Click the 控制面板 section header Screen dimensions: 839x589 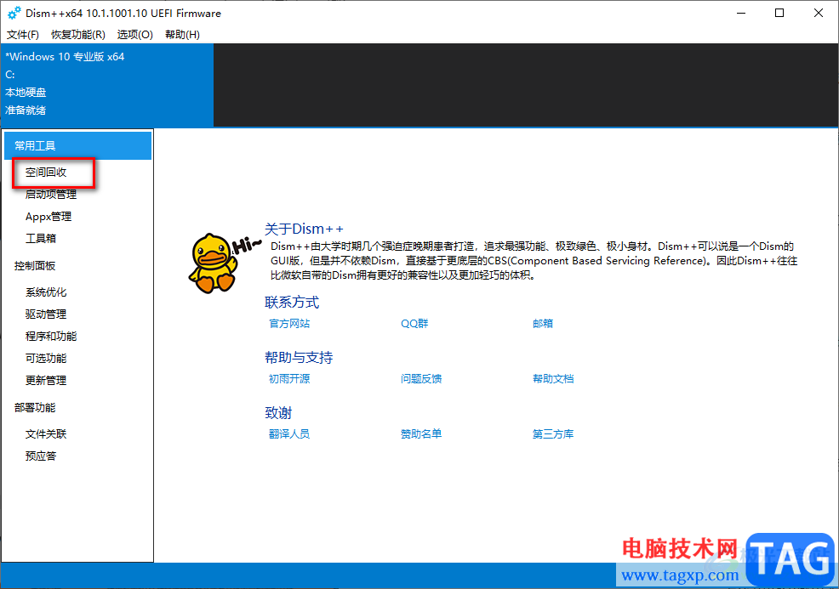pyautogui.click(x=35, y=266)
